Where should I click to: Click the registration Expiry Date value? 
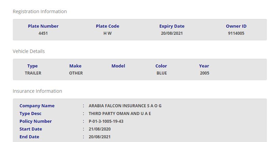pyautogui.click(x=172, y=33)
